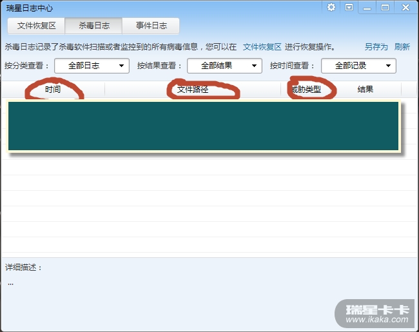This screenshot has width=419, height=332.
Task: Open the settings gear icon
Action: [x=331, y=7]
